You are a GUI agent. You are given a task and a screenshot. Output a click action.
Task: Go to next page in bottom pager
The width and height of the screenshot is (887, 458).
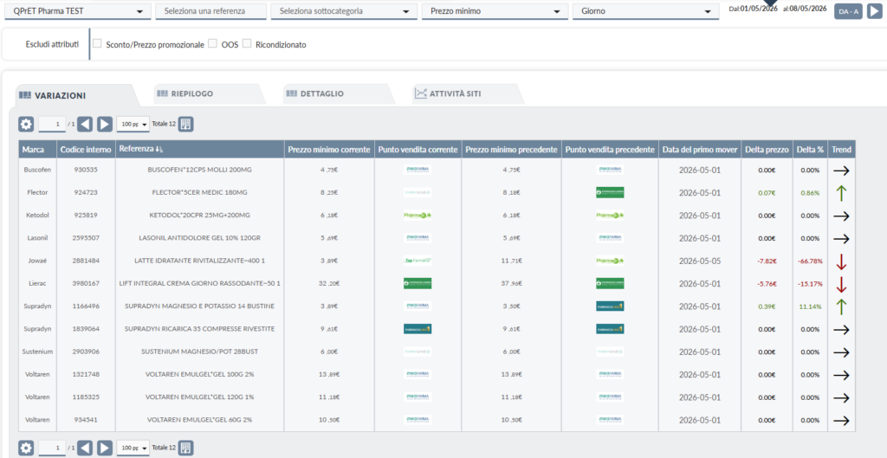105,448
